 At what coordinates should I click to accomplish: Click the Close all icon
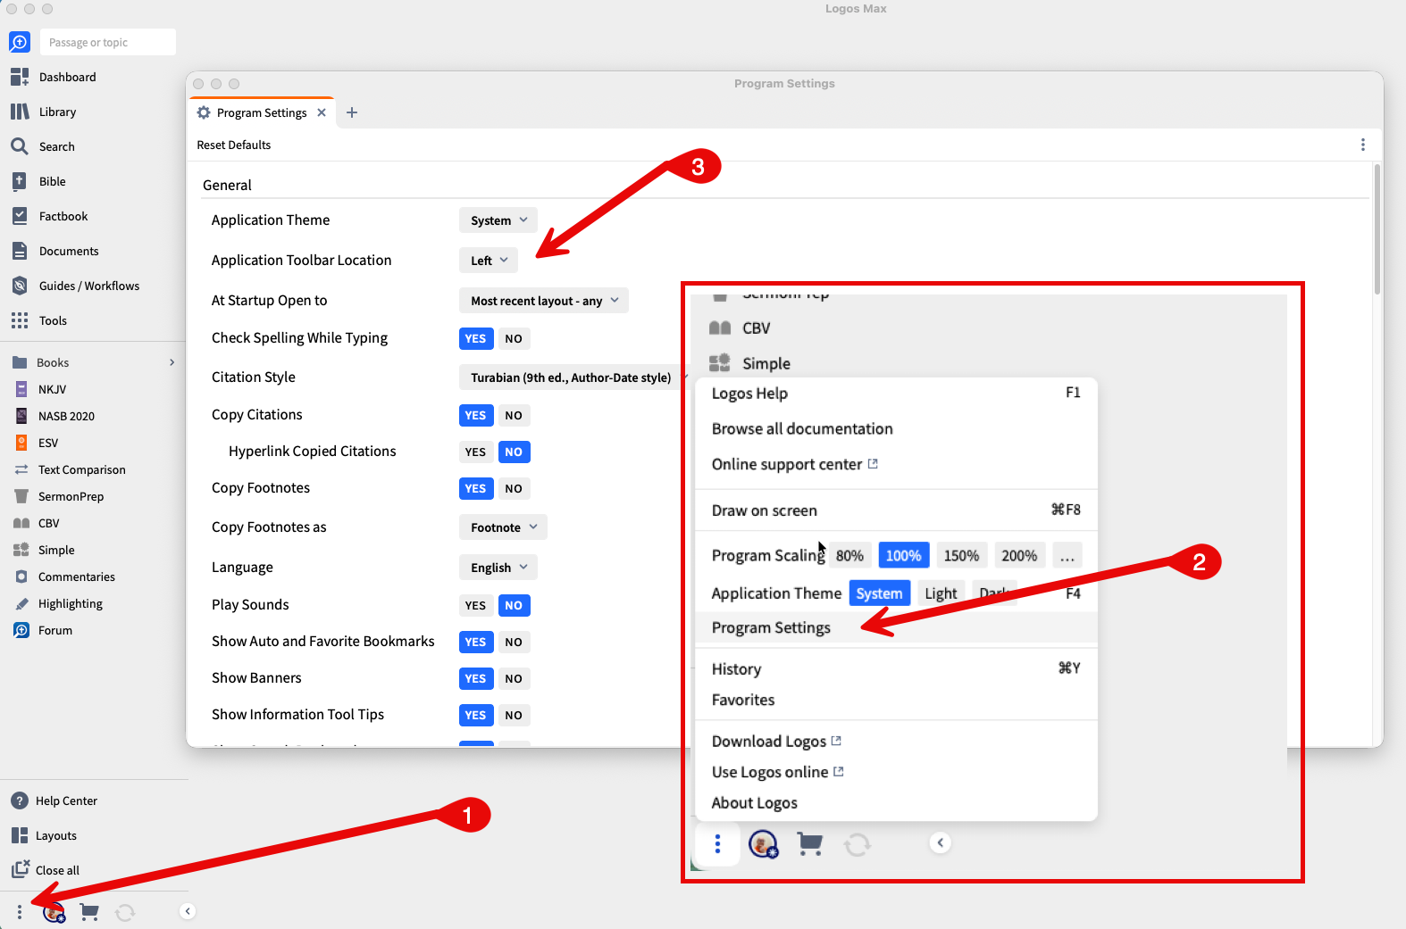point(20,869)
